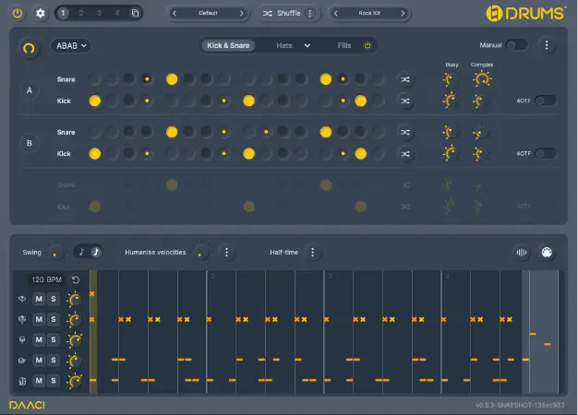Toggle 4OTF for section B
The height and width of the screenshot is (415, 578).
(545, 153)
